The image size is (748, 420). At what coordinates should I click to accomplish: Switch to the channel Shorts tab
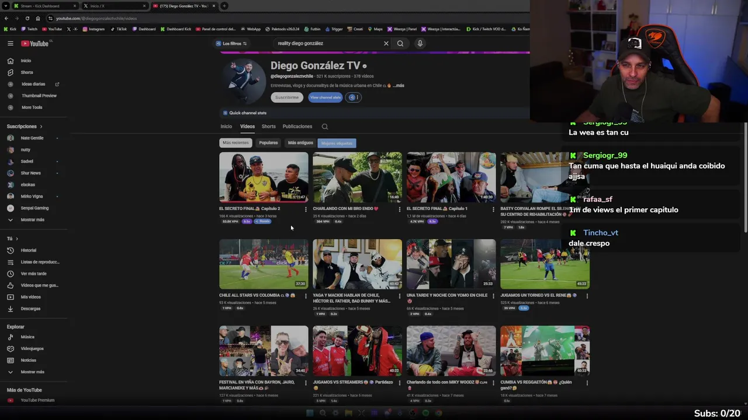[x=269, y=127]
